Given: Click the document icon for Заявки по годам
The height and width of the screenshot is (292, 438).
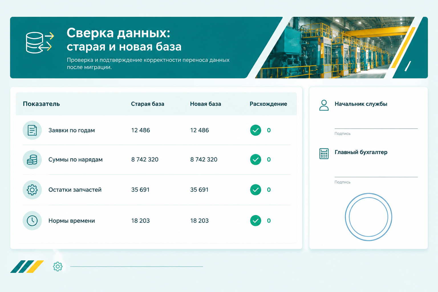Looking at the screenshot, I should (32, 130).
